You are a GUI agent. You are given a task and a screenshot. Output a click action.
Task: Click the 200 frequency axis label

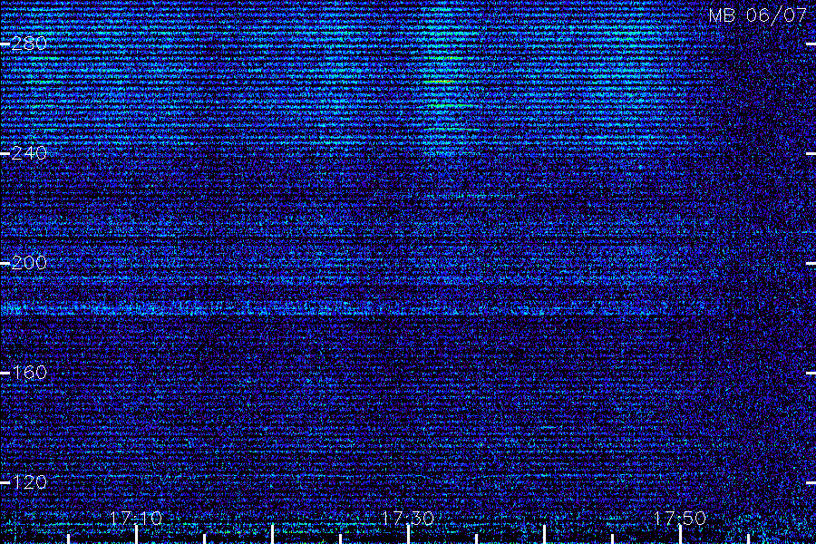pos(29,263)
